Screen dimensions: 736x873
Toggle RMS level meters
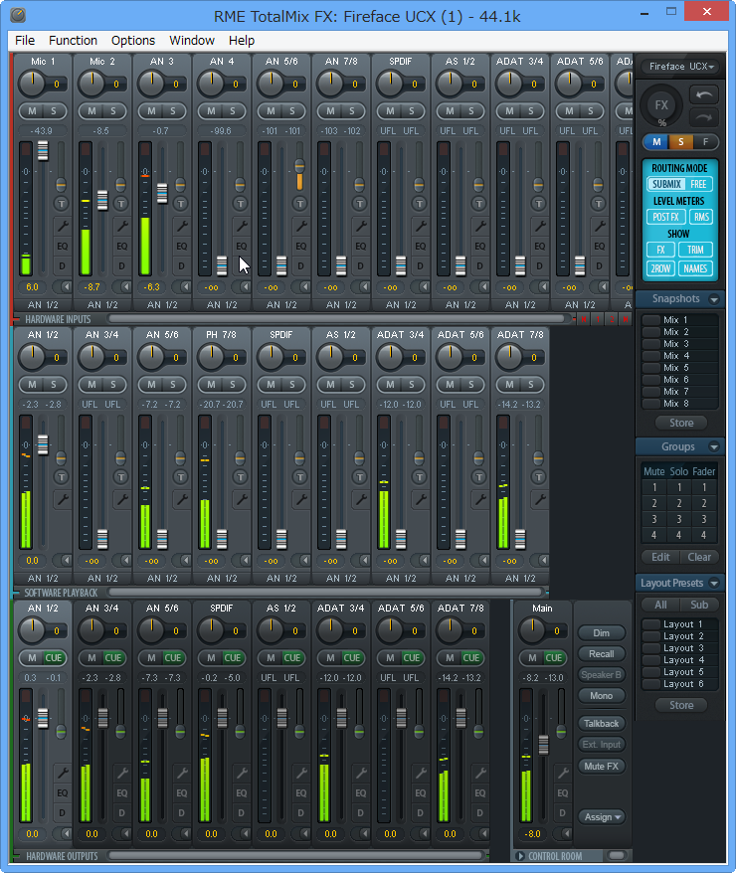(701, 217)
